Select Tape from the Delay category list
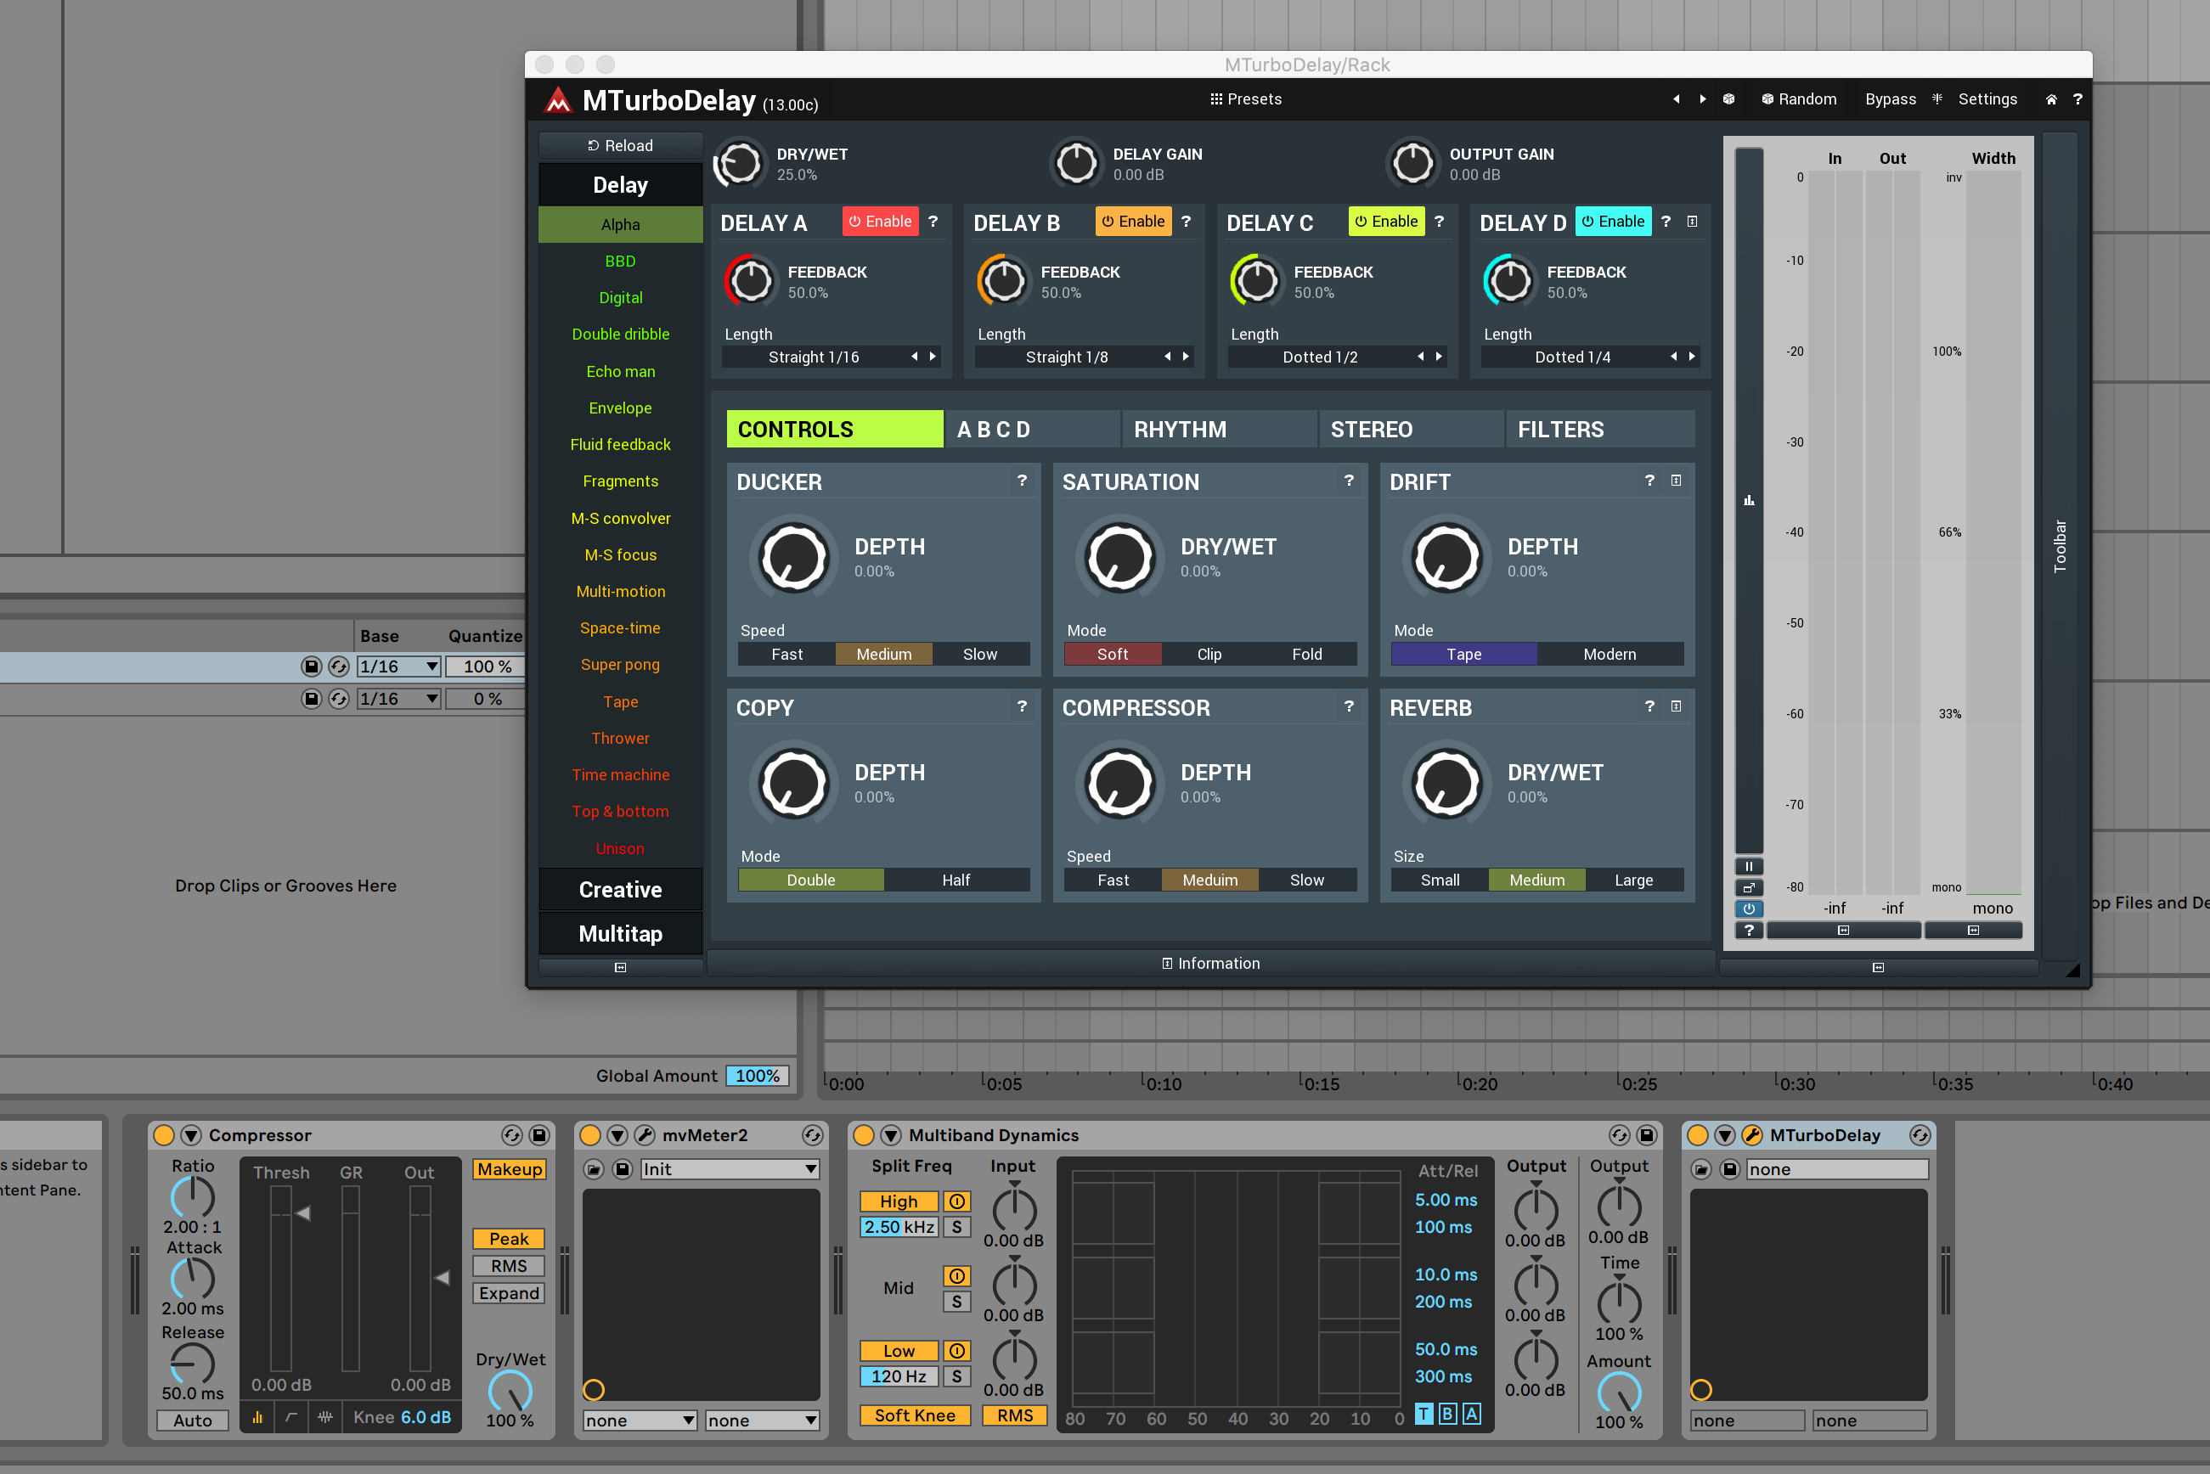 pos(620,701)
